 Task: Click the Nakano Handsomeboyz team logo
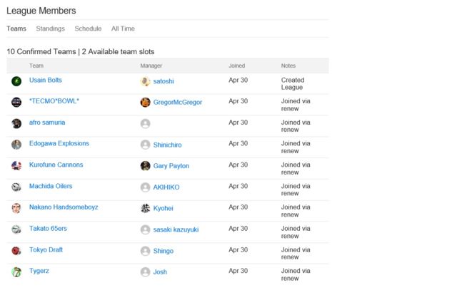click(16, 208)
